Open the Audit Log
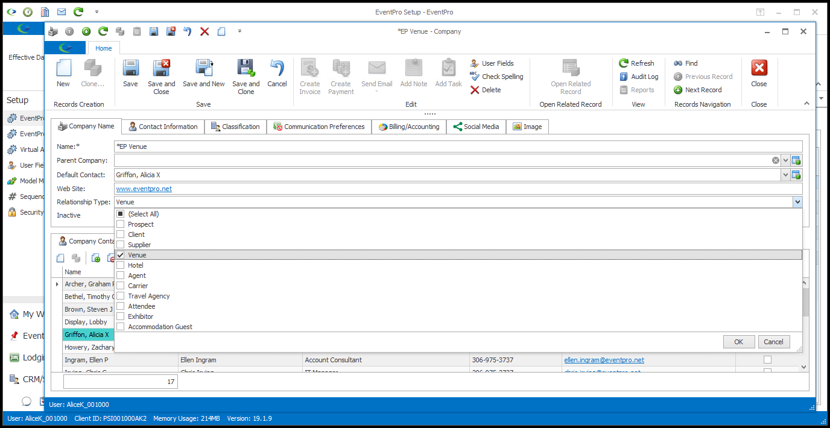The image size is (830, 428). click(x=639, y=77)
